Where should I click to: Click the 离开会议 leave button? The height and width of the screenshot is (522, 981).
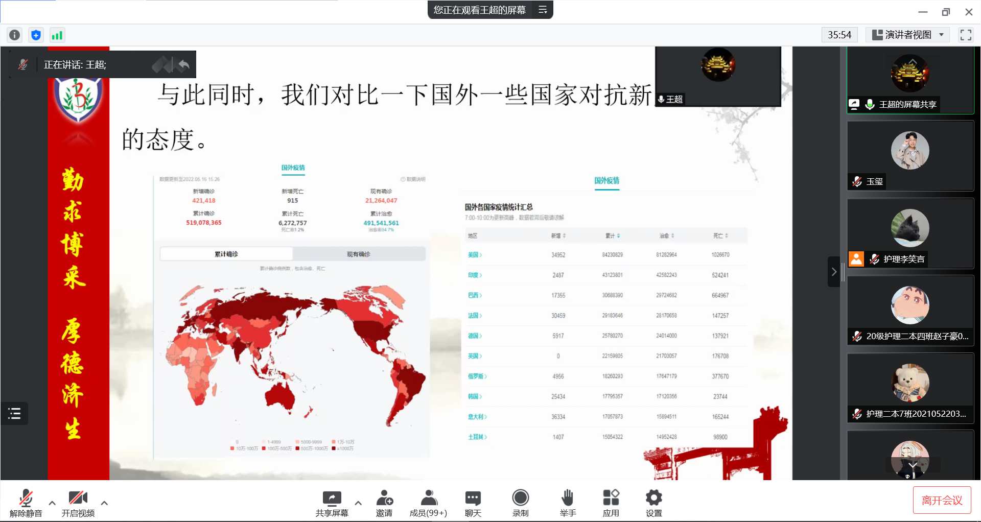[942, 500]
